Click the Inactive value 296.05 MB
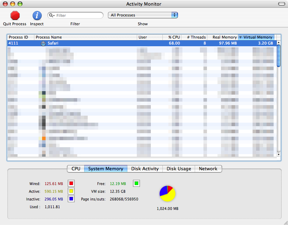This screenshot has height=225, width=288. (x=54, y=199)
